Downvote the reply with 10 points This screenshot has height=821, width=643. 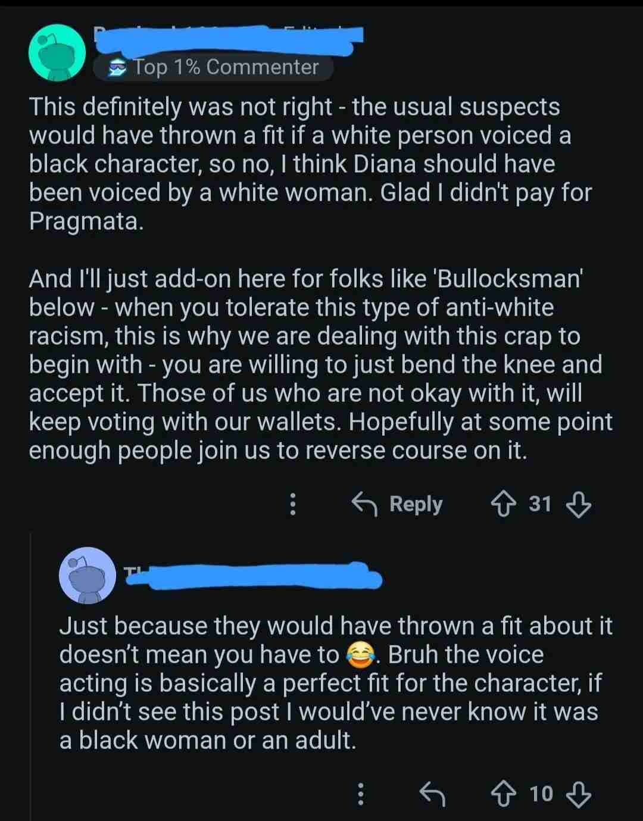tap(579, 794)
